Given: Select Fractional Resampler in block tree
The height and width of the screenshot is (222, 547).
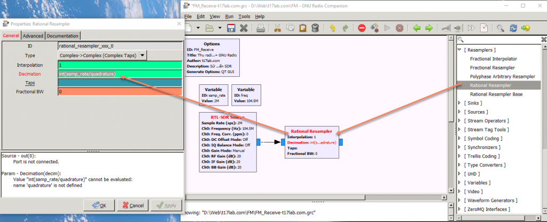Looking at the screenshot, I should [x=492, y=68].
